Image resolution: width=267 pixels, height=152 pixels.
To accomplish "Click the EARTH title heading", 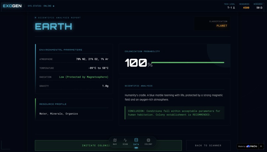I will pos(53,26).
